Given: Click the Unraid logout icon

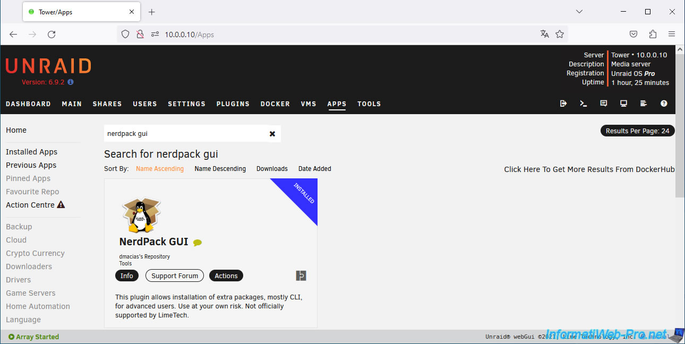Looking at the screenshot, I should (563, 104).
